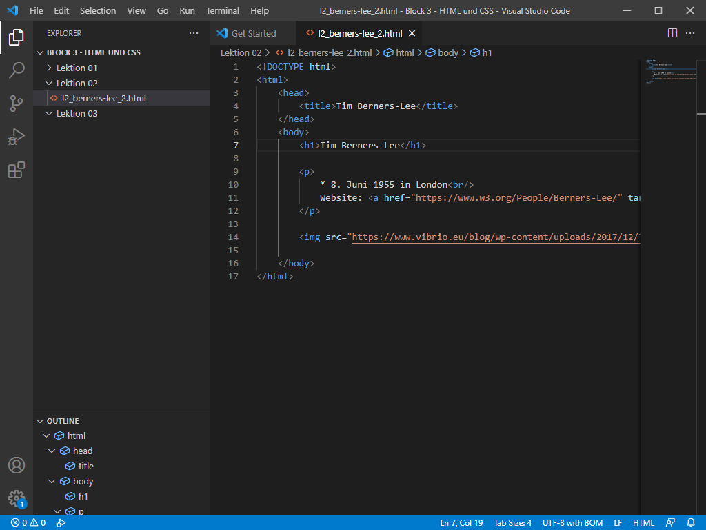Click head symbol icon in Outline
Screen dimensions: 706x530
coord(65,451)
